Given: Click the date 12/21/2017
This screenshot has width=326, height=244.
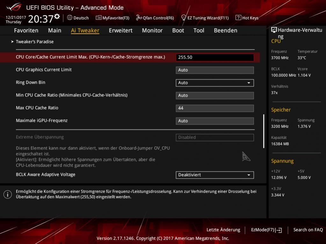Looking at the screenshot, I should tap(16, 17).
